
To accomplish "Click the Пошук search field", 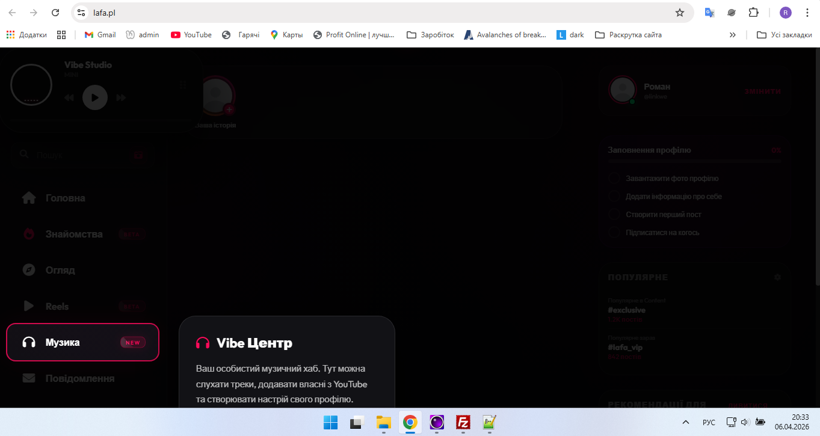I will pyautogui.click(x=72, y=155).
